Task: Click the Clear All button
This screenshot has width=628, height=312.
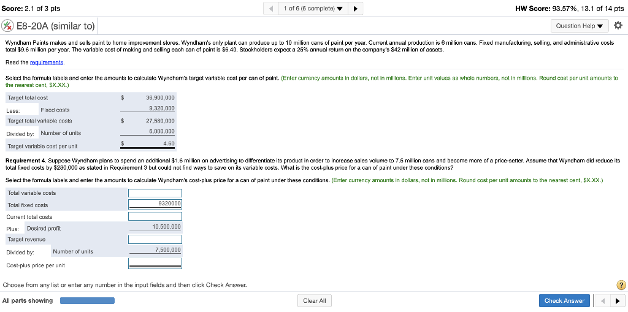Action: coord(315,301)
